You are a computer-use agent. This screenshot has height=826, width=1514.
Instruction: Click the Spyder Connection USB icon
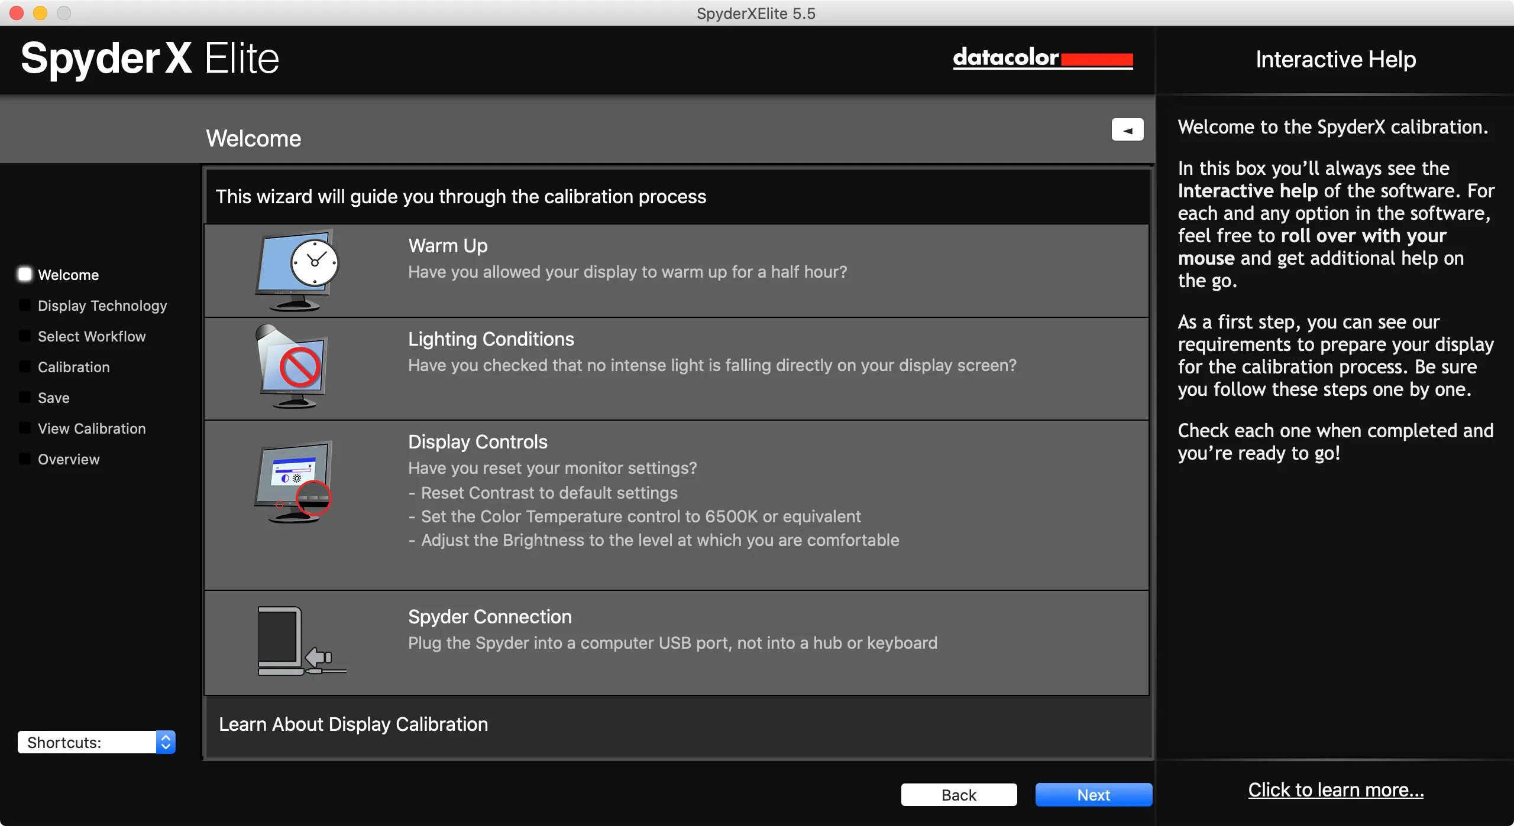coord(301,642)
